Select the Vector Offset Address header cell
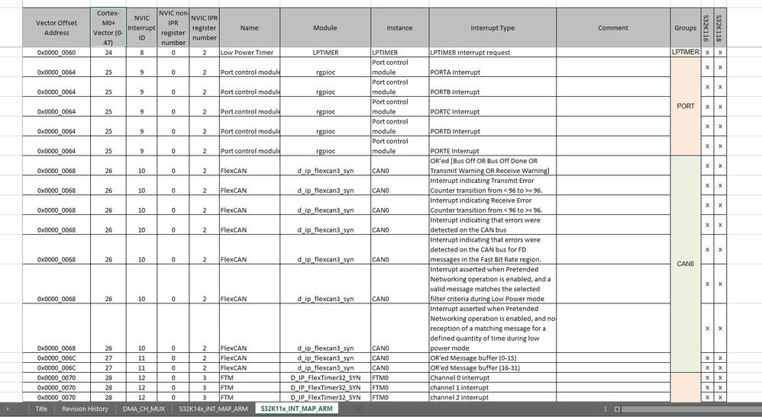762x417 pixels. pyautogui.click(x=57, y=27)
